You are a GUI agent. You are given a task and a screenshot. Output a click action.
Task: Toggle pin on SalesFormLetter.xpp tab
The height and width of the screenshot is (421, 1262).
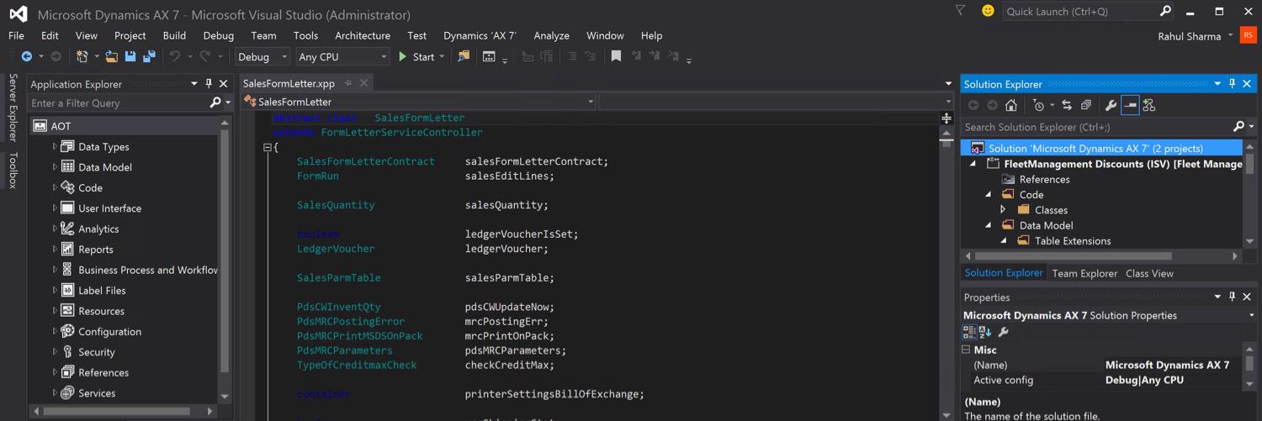347,83
